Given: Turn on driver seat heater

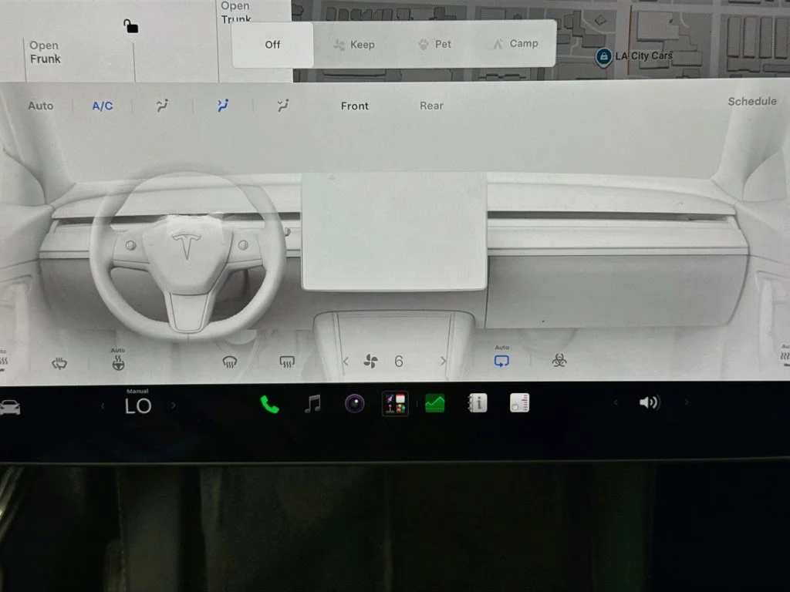Looking at the screenshot, I should point(4,362).
